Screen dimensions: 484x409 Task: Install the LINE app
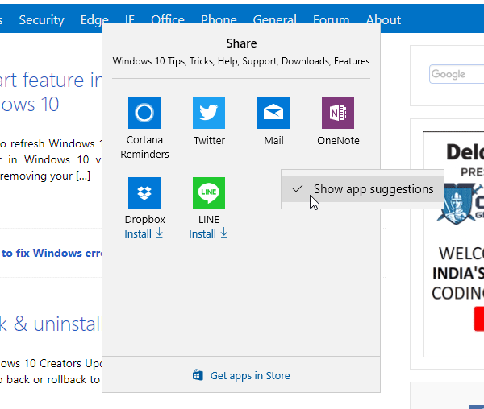(208, 233)
